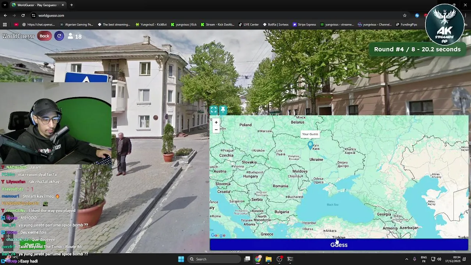The height and width of the screenshot is (265, 471).
Task: Click the ENG FR language indicator
Action: coord(424,259)
